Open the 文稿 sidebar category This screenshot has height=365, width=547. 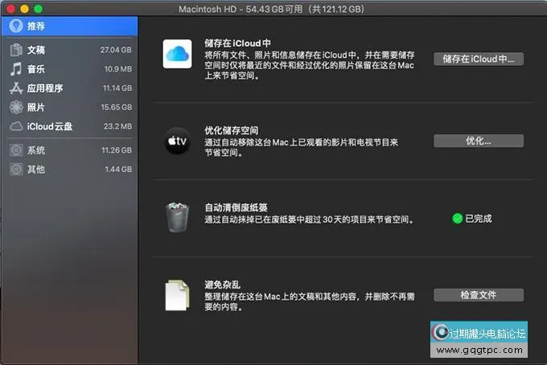[x=69, y=50]
